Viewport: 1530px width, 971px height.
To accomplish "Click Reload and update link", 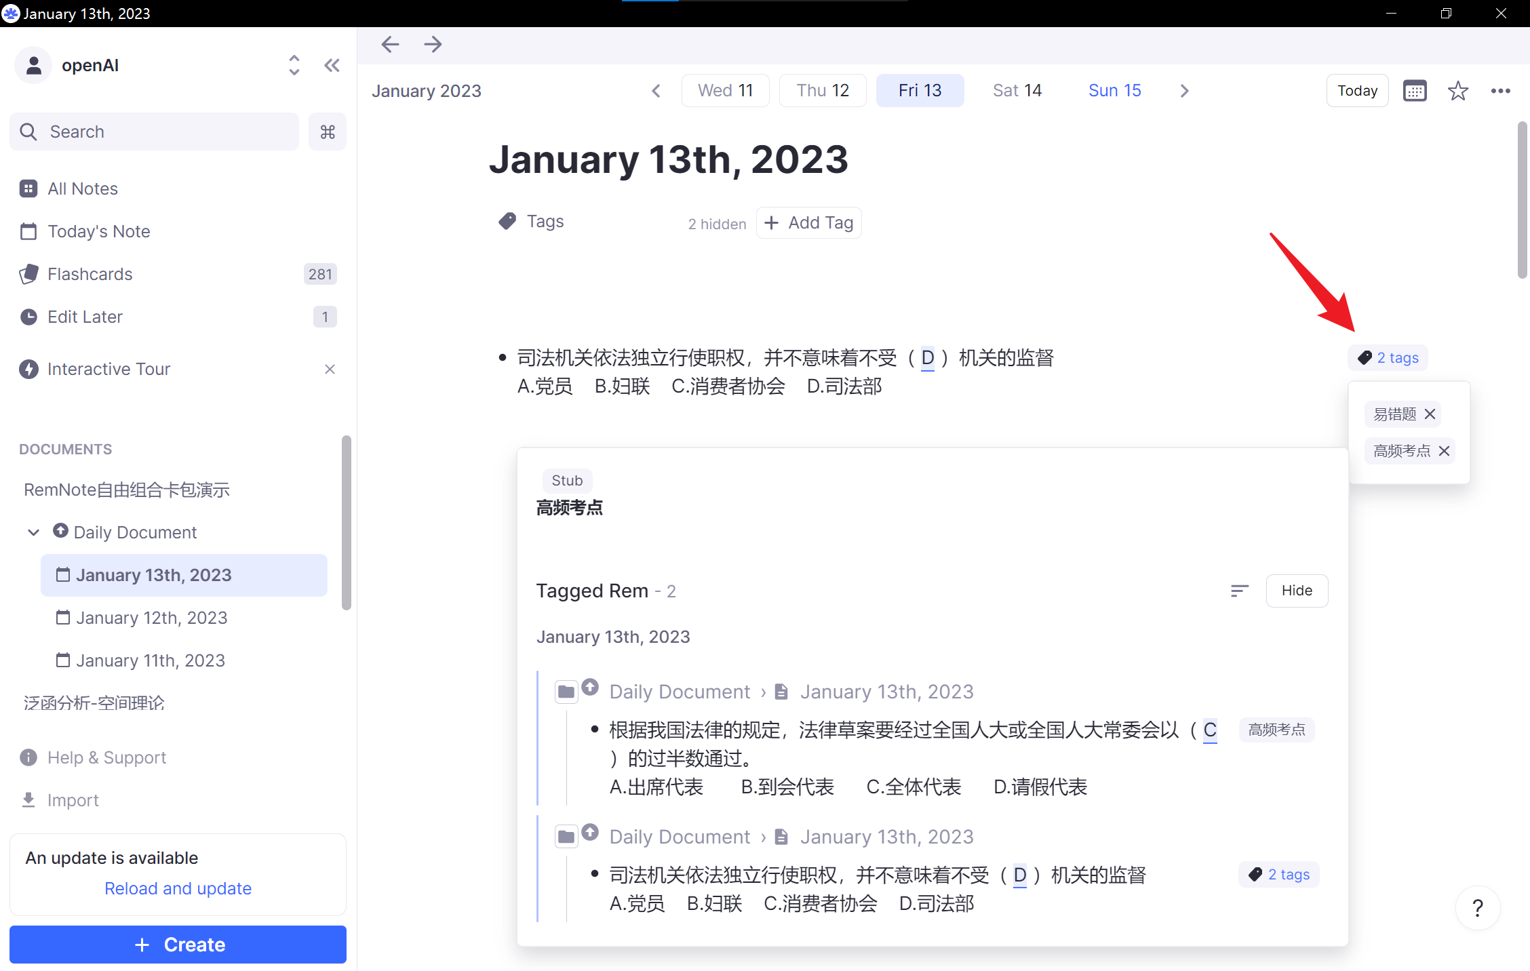I will 178,888.
